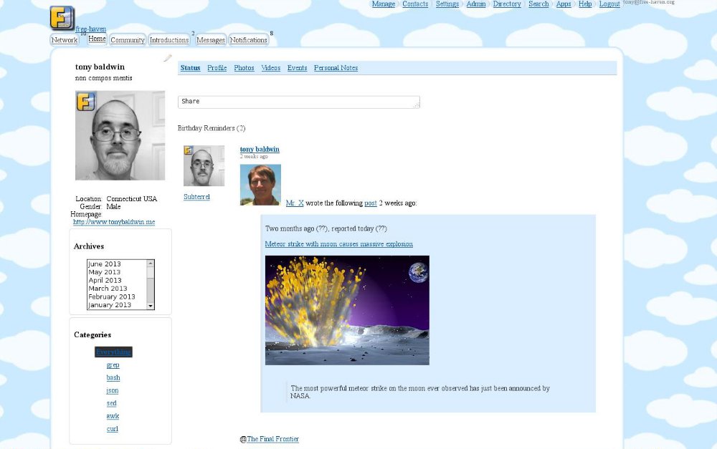Open the Community tab
Image resolution: width=717 pixels, height=449 pixels.
(128, 40)
